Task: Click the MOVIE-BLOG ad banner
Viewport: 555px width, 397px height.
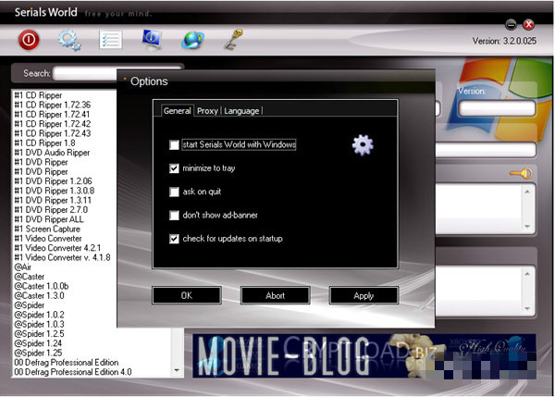Action: tap(364, 356)
